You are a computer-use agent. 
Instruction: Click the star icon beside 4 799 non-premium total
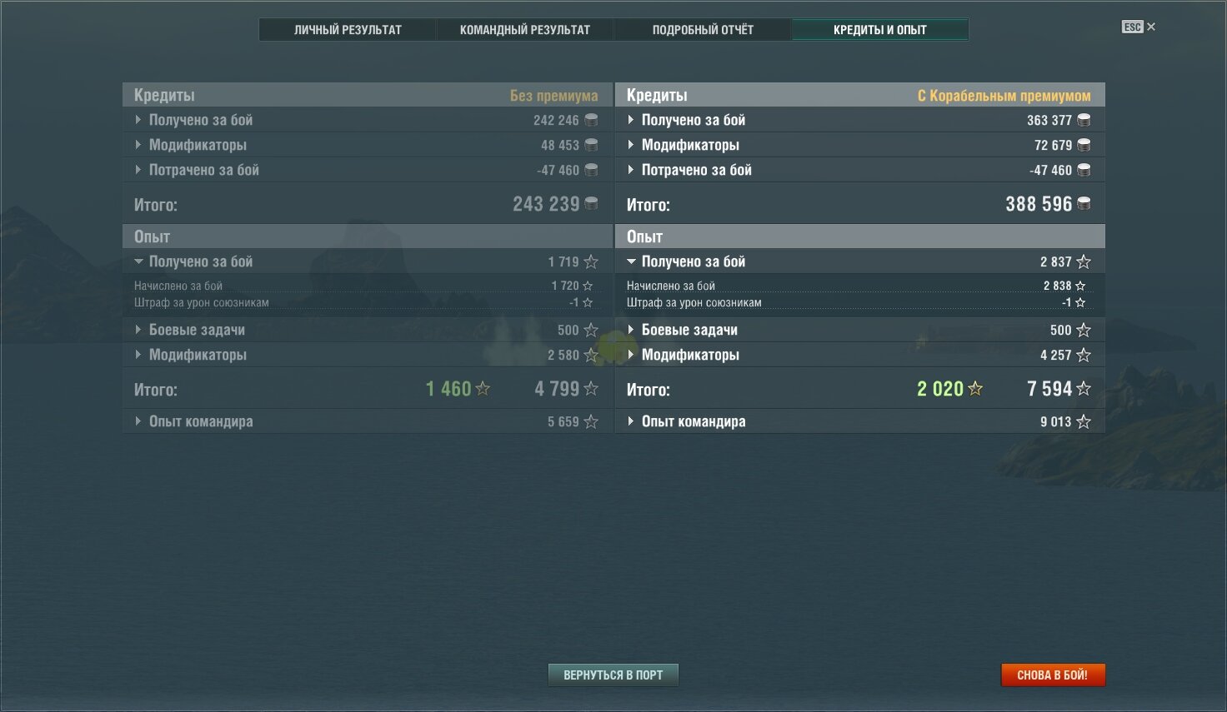click(x=591, y=388)
